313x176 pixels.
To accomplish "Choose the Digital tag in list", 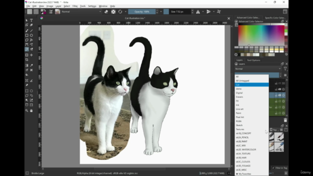I will [252, 93].
